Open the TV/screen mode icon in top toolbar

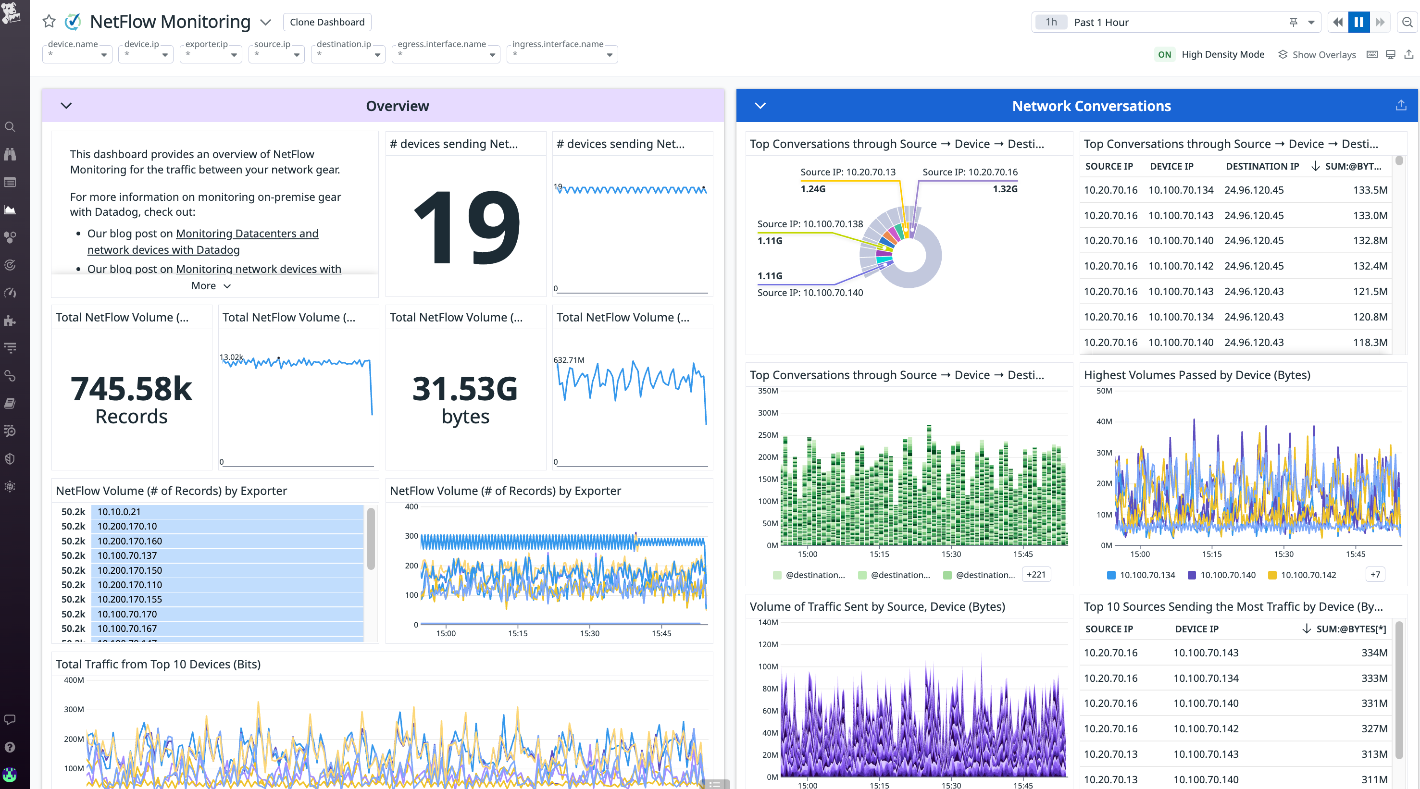1390,54
